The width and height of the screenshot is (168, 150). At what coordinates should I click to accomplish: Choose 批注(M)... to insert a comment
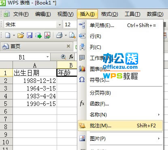tap(120, 126)
